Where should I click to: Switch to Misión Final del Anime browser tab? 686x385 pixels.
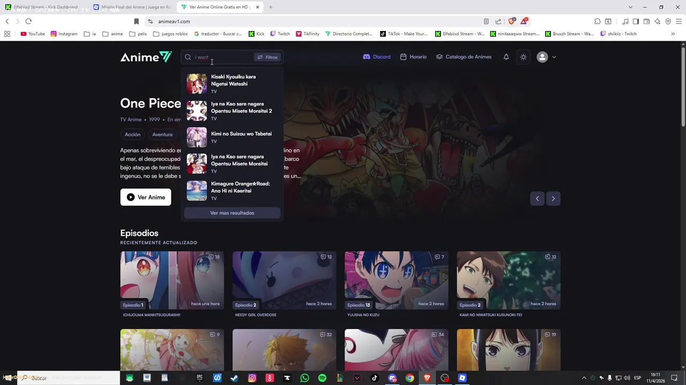coord(131,7)
